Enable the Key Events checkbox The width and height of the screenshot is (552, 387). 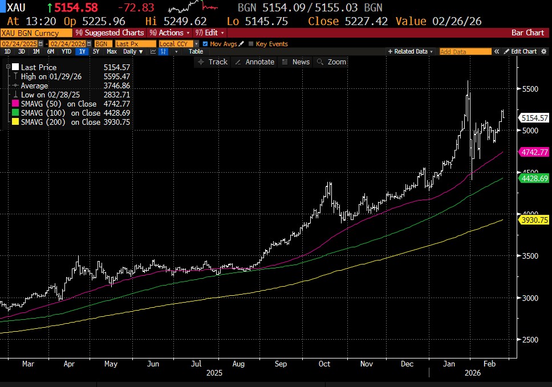click(251, 44)
